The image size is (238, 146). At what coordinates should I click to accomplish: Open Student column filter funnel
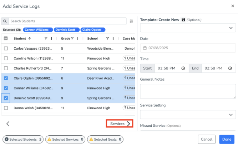(46, 39)
